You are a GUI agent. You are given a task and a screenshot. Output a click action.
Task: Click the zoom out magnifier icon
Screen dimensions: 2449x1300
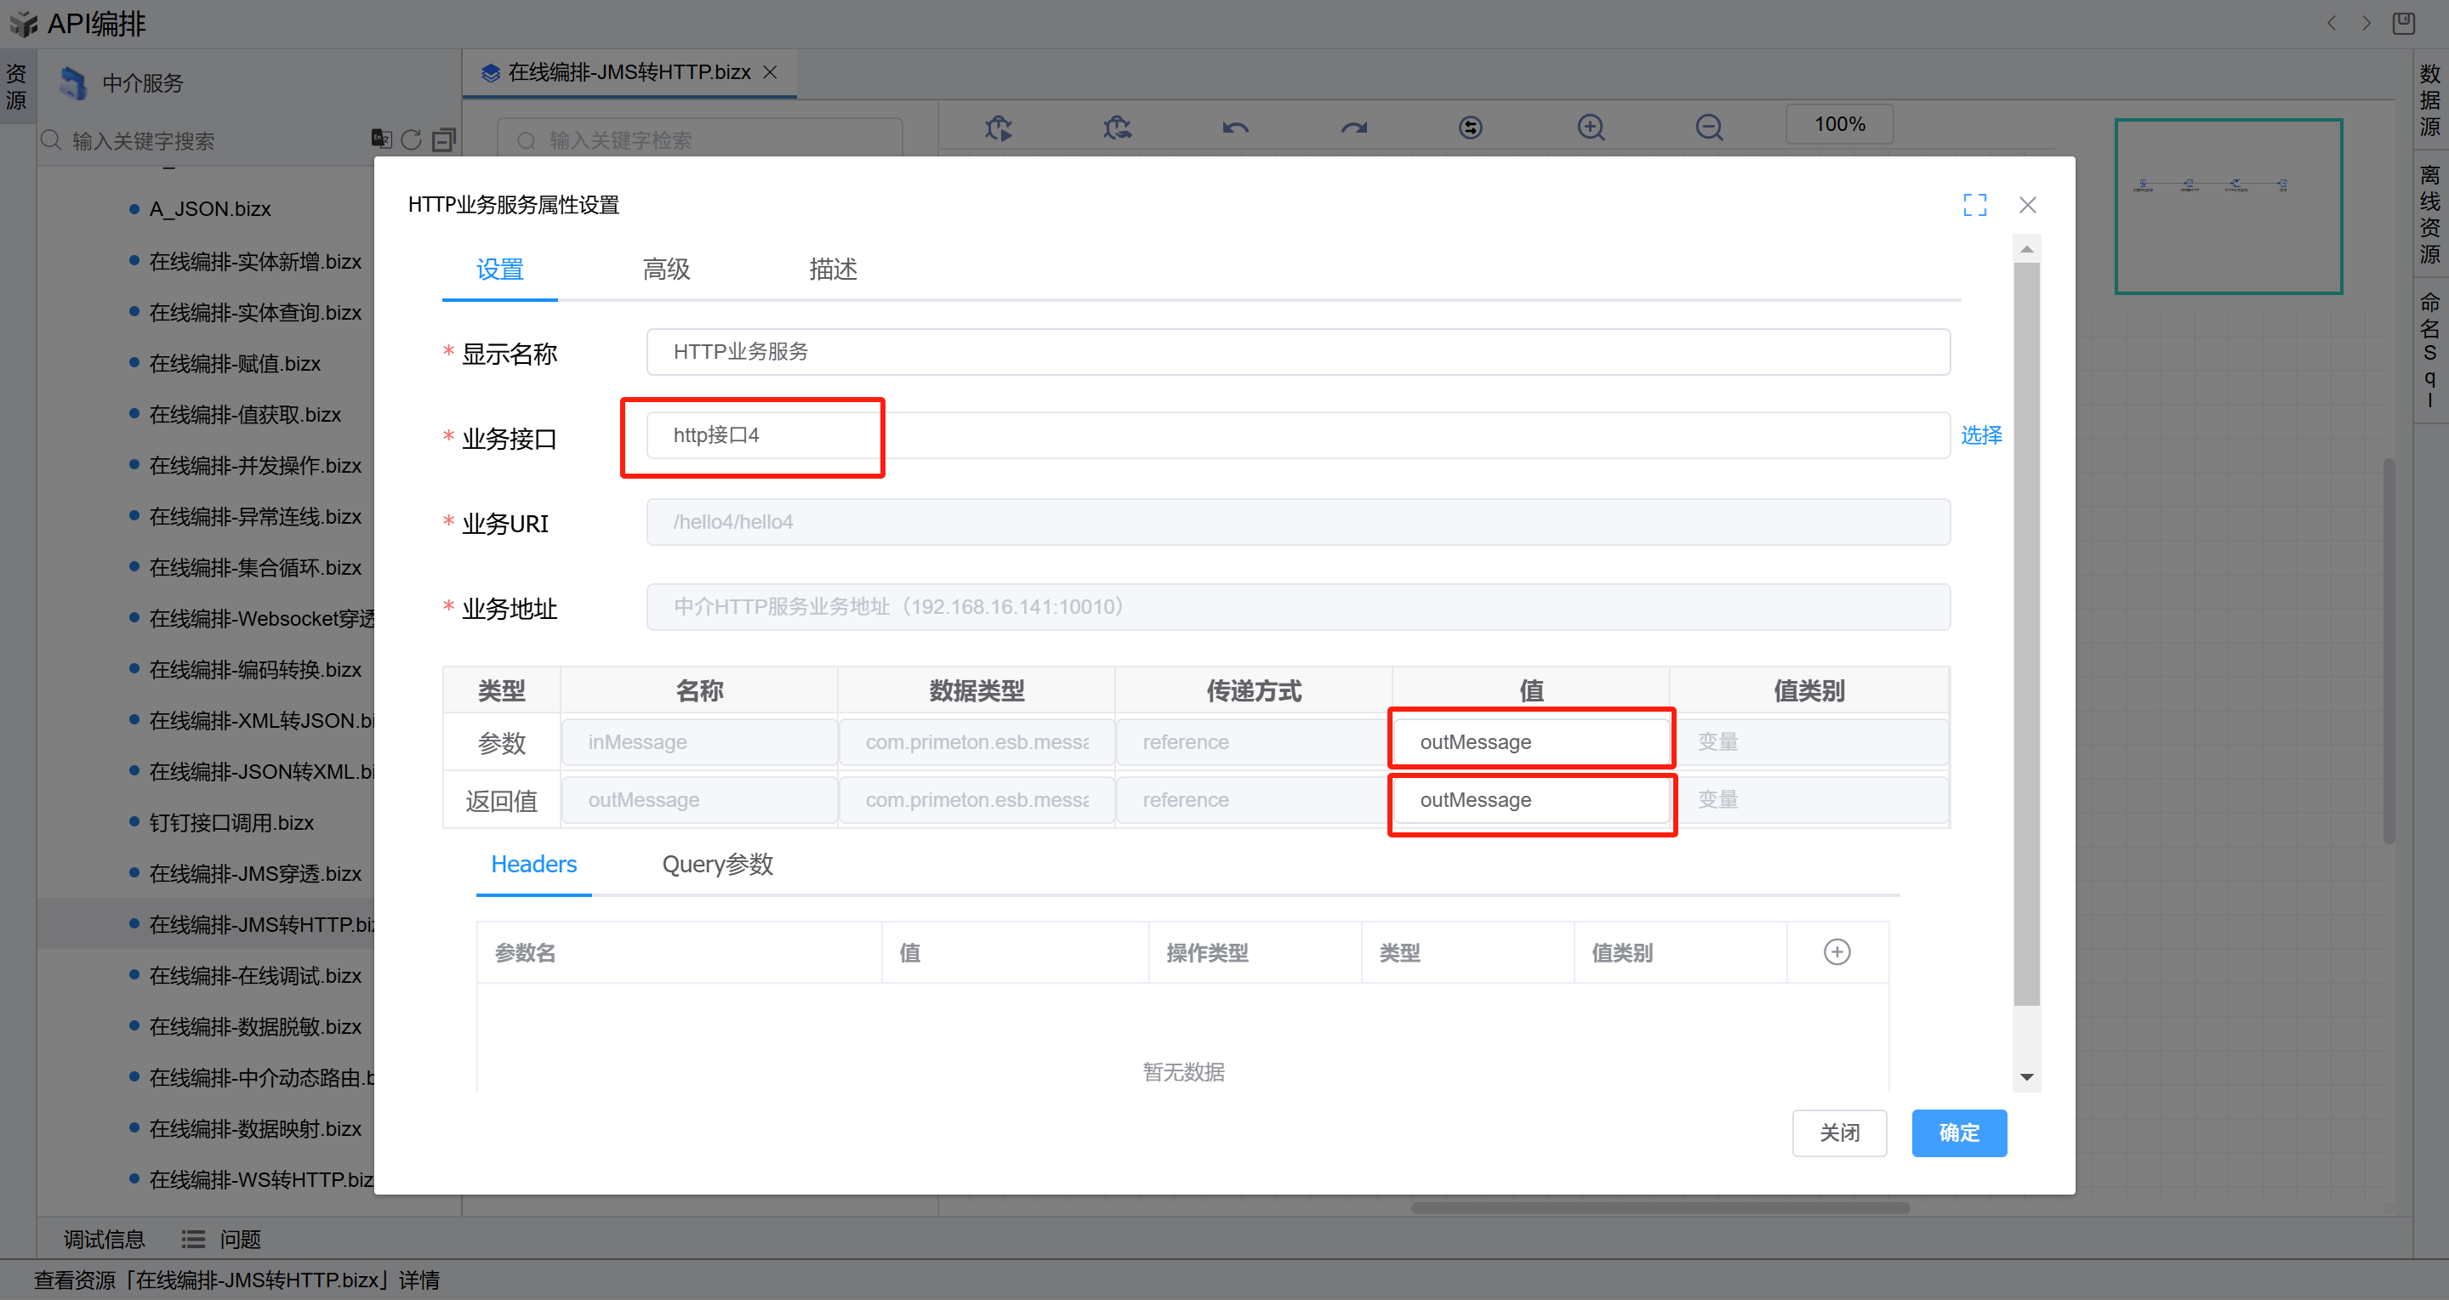[1708, 128]
